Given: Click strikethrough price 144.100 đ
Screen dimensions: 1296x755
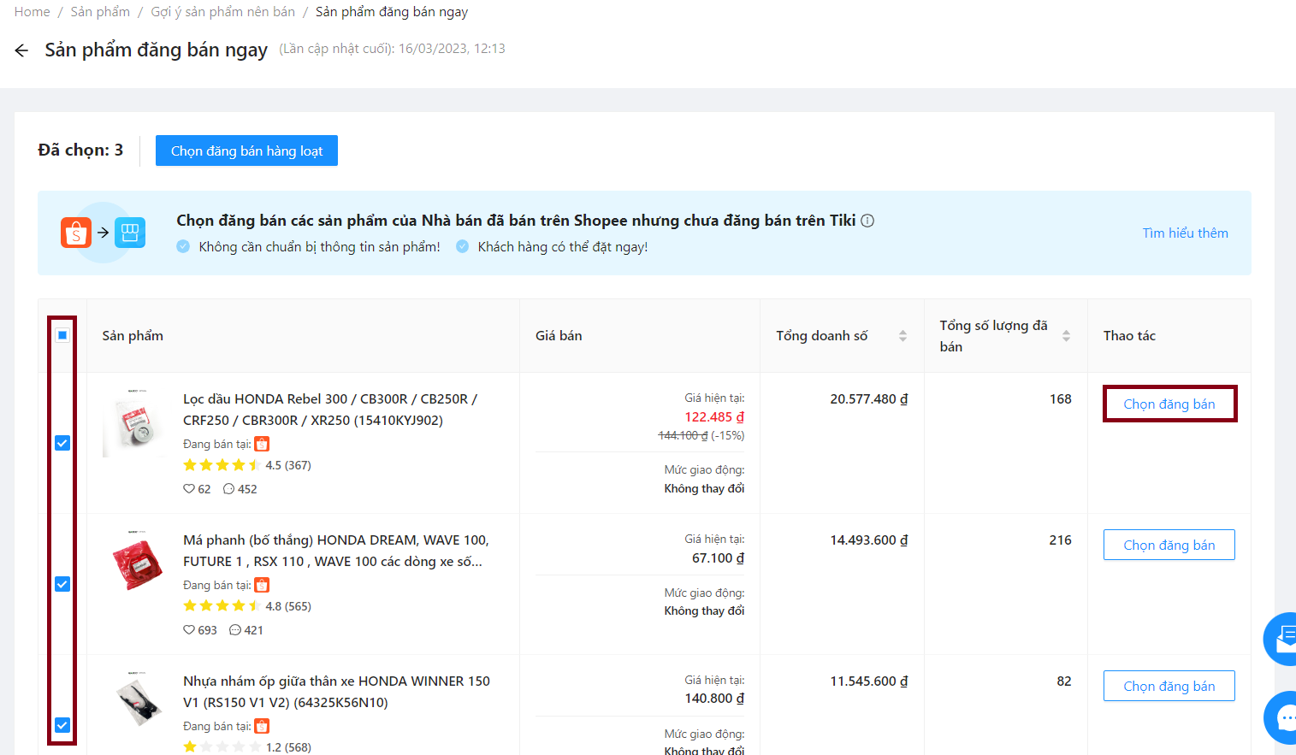Looking at the screenshot, I should pyautogui.click(x=683, y=435).
